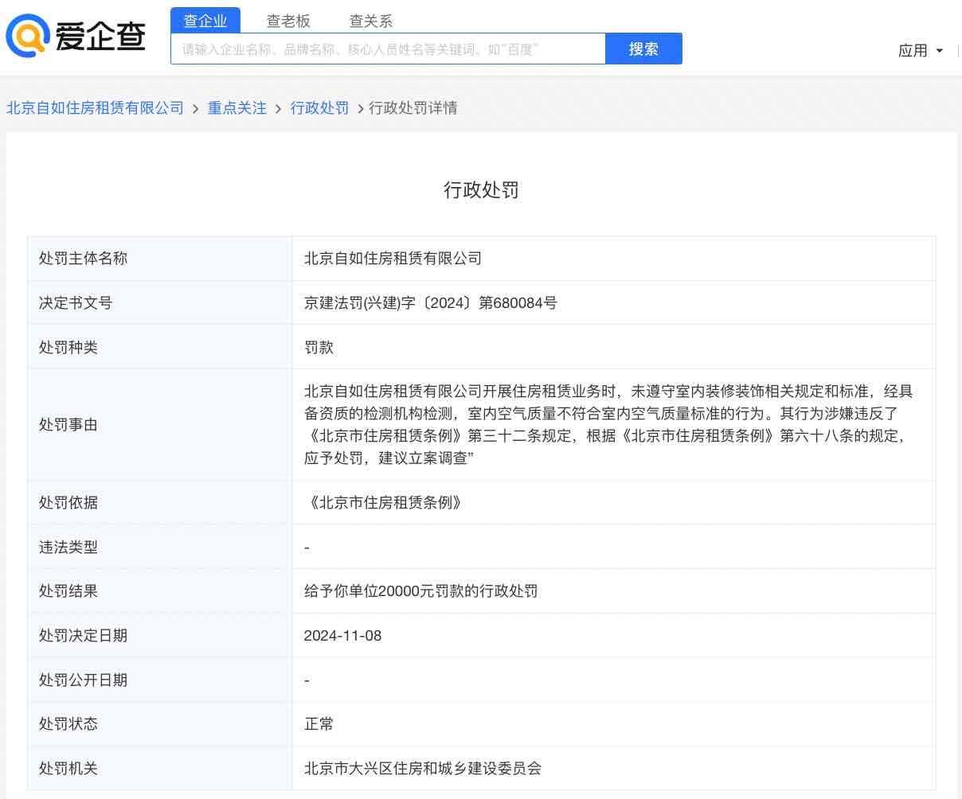The width and height of the screenshot is (962, 799).
Task: Click 行政处罚详情 breadcrumb text
Action: point(413,107)
